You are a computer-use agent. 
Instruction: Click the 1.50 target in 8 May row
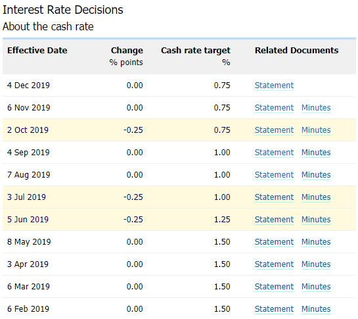(x=222, y=242)
